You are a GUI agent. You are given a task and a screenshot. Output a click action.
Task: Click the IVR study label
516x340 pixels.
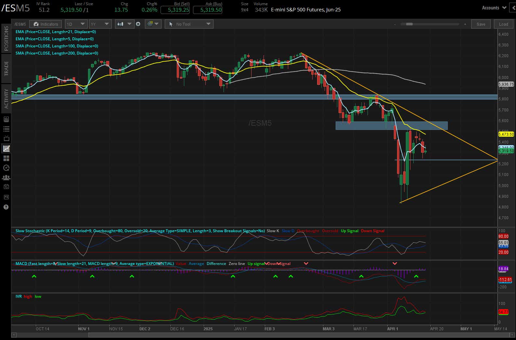19,296
